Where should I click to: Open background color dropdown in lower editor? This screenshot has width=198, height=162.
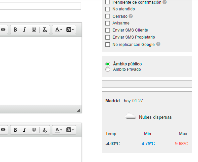(x=70, y=130)
